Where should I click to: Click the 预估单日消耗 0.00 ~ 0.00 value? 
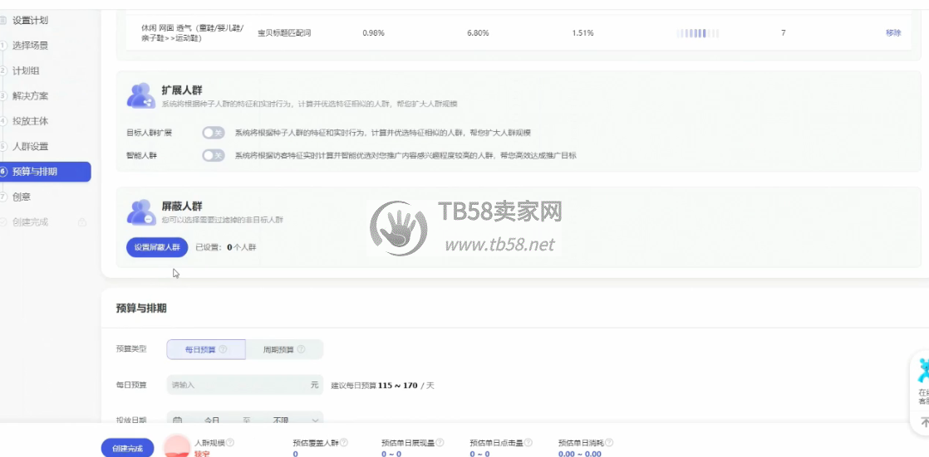pyautogui.click(x=579, y=454)
